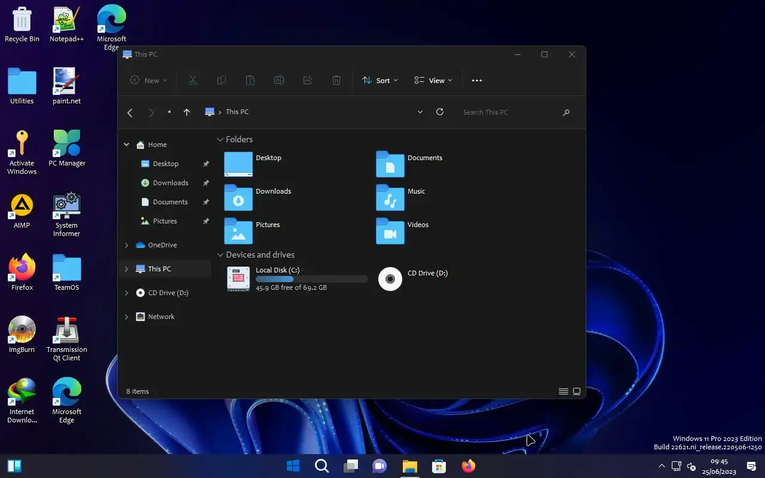Click the Delete trash icon in toolbar
Image resolution: width=765 pixels, height=478 pixels.
[336, 80]
